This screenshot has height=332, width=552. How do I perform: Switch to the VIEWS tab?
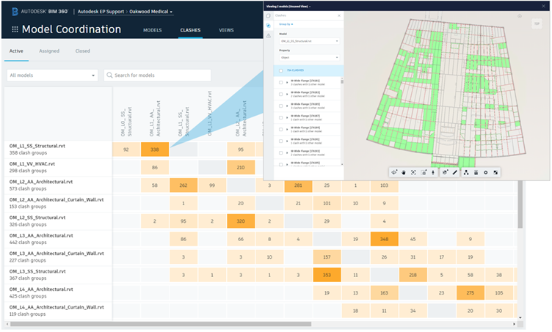tap(226, 30)
